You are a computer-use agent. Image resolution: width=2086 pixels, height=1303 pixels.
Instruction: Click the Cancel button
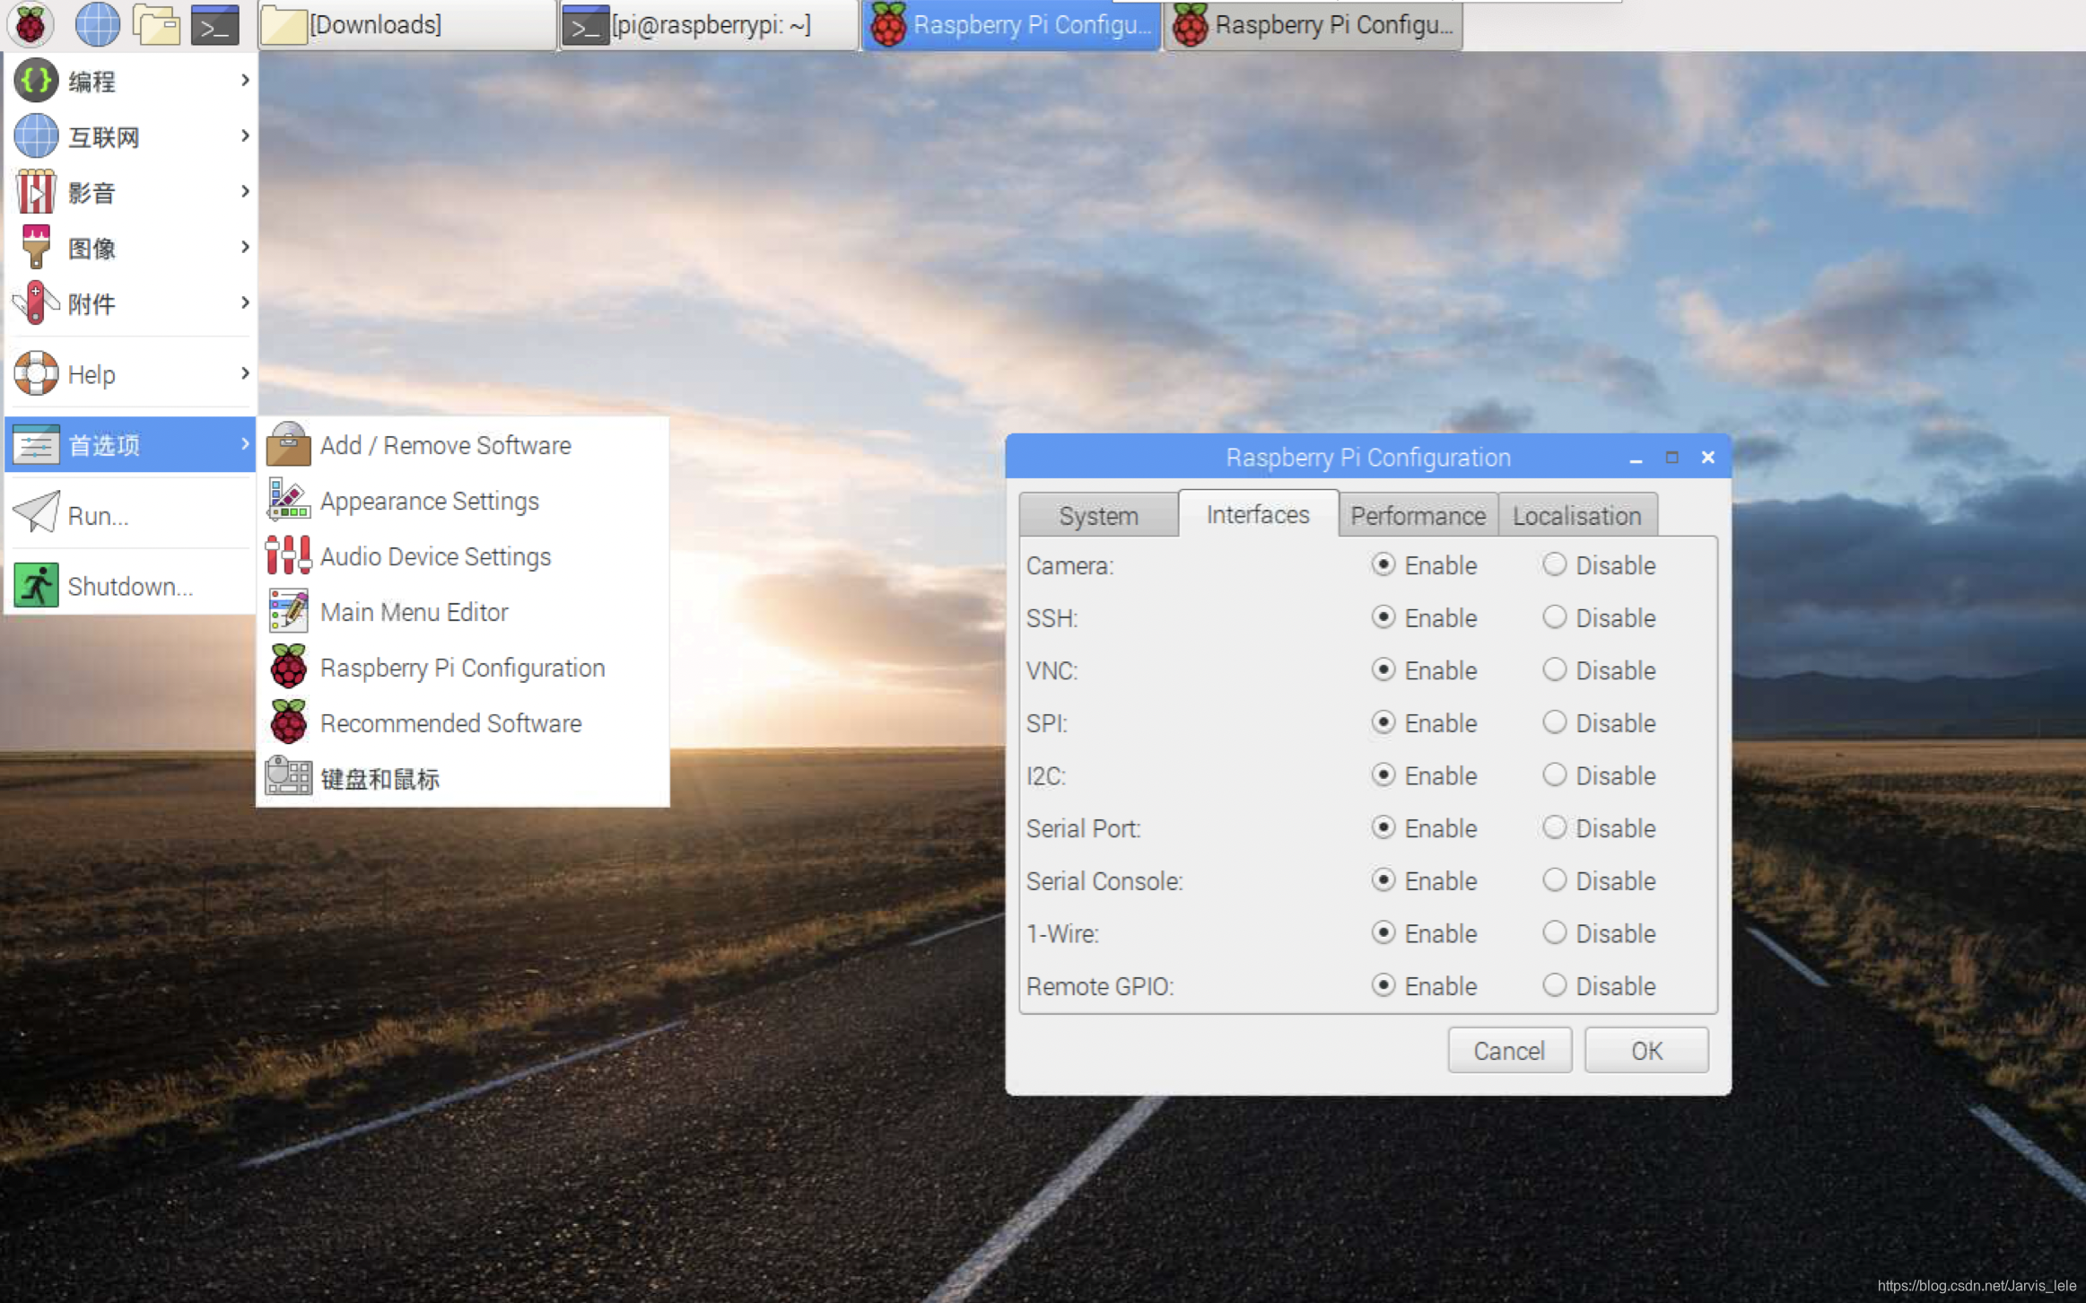1509,1050
